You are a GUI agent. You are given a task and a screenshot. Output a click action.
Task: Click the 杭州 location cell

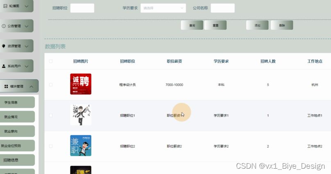coord(315,85)
